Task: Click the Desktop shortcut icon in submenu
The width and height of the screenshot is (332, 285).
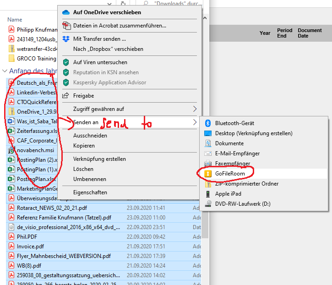Action: coord(208,133)
